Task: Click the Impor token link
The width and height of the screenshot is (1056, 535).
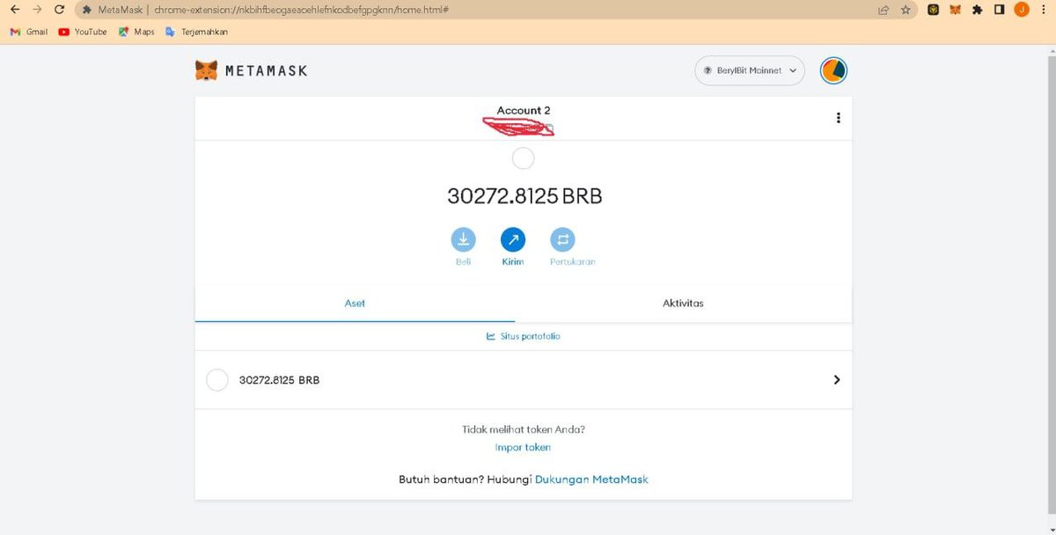Action: (523, 447)
